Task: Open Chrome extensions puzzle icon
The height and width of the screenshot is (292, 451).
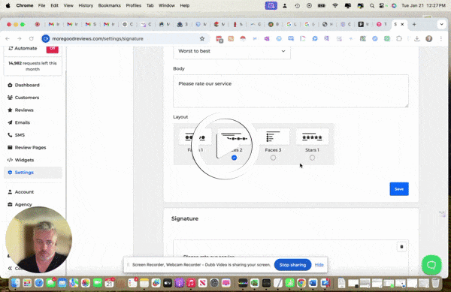Action: [399, 39]
